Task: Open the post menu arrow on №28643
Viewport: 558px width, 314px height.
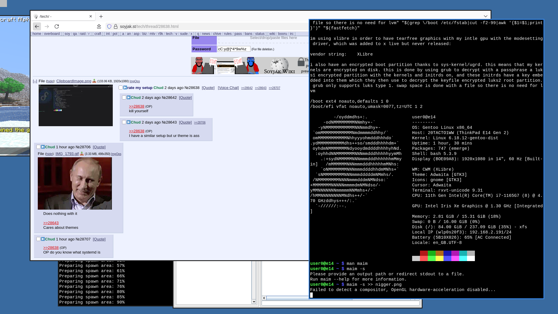Action: (128, 122)
